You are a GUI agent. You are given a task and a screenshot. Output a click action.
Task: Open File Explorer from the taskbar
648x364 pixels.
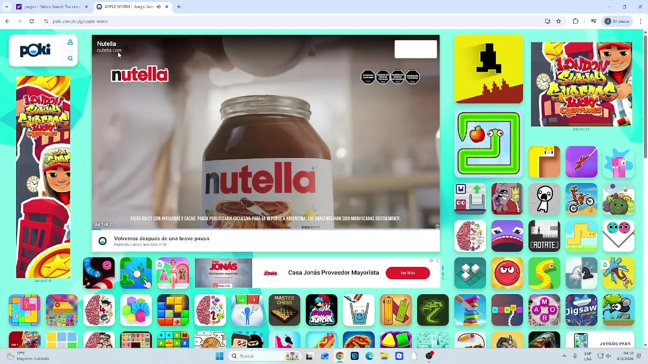(385, 356)
